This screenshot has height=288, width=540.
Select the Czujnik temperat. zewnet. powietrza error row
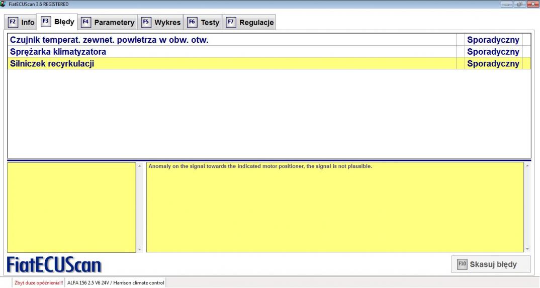269,40
